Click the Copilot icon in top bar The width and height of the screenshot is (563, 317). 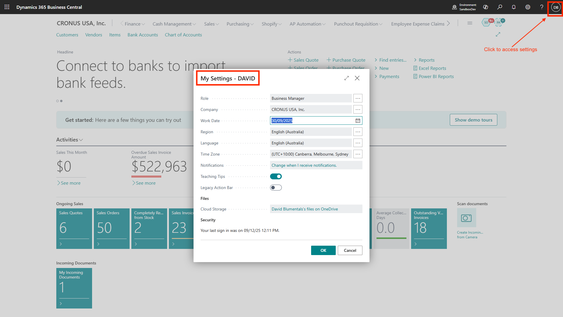[486, 7]
